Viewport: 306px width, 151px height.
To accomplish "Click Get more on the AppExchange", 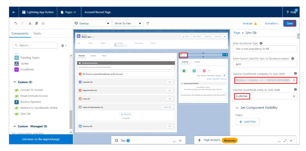I will [41, 139].
